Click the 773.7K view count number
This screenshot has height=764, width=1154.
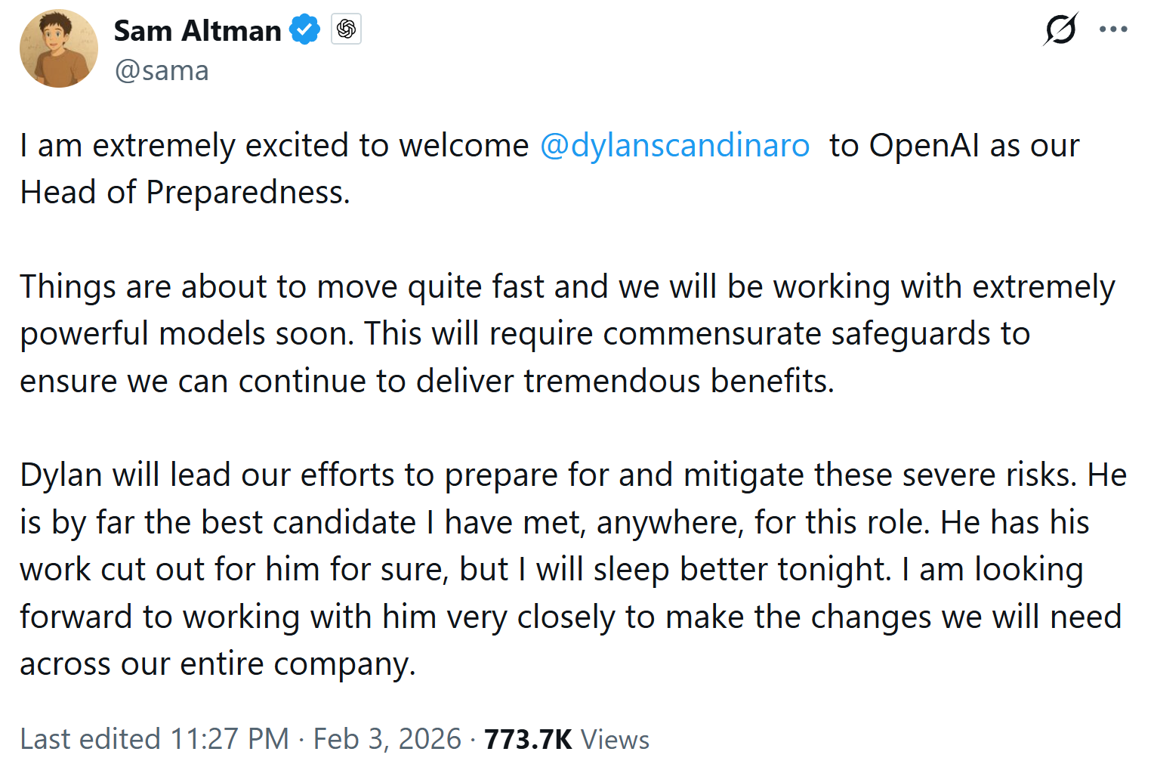[528, 739]
